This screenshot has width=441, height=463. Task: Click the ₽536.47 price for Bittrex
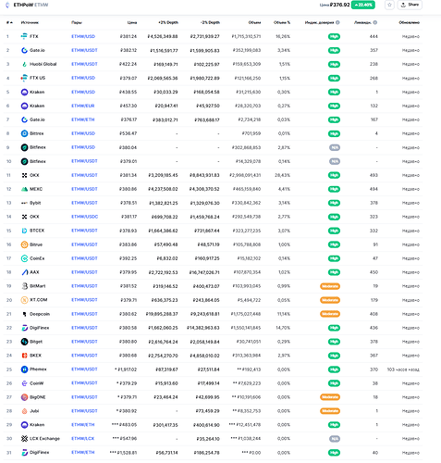129,133
